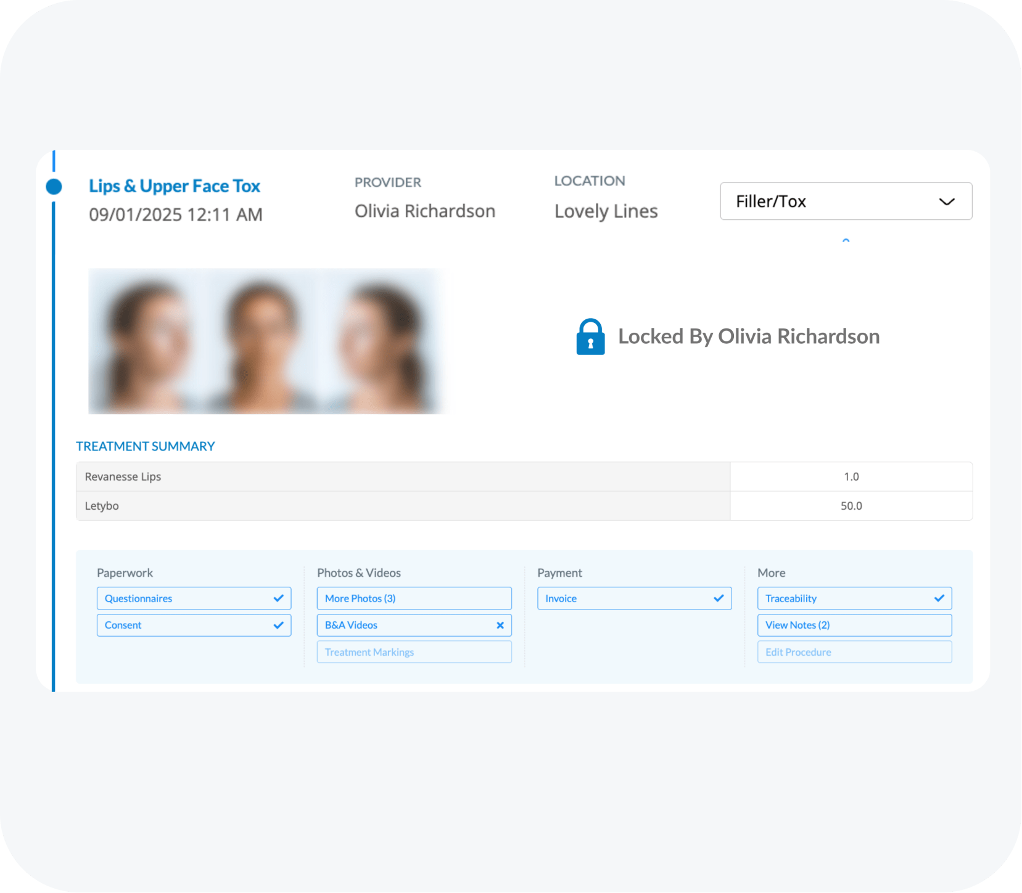Click the blue lock icon
This screenshot has width=1022, height=893.
click(x=590, y=336)
